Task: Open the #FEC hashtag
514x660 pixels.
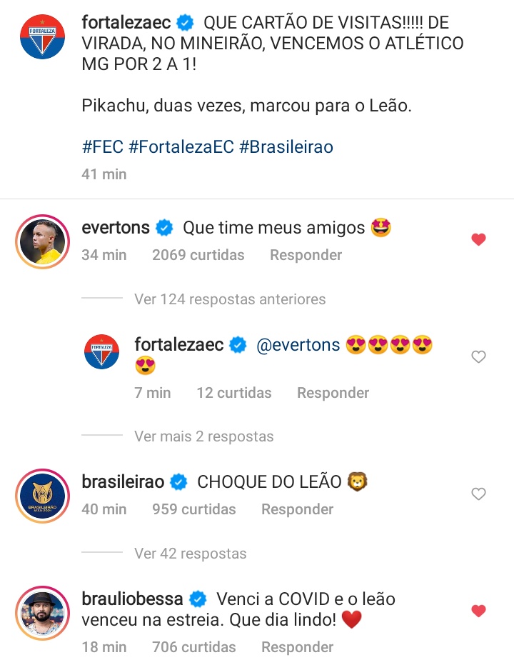Action: pyautogui.click(x=102, y=147)
